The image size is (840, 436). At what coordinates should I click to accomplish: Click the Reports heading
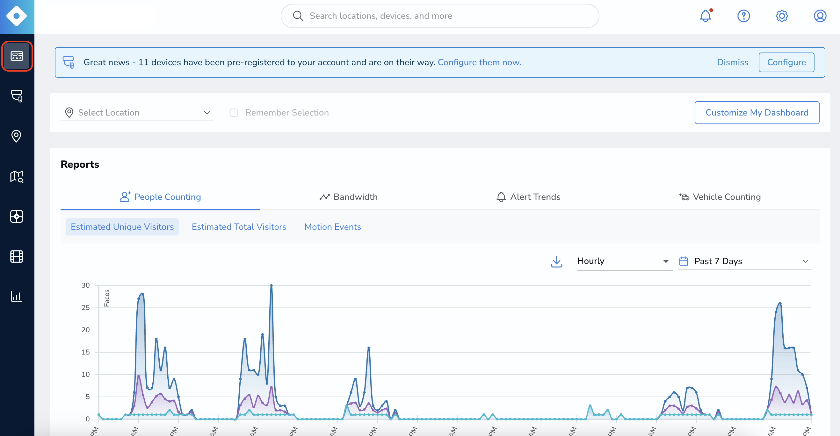[80, 165]
